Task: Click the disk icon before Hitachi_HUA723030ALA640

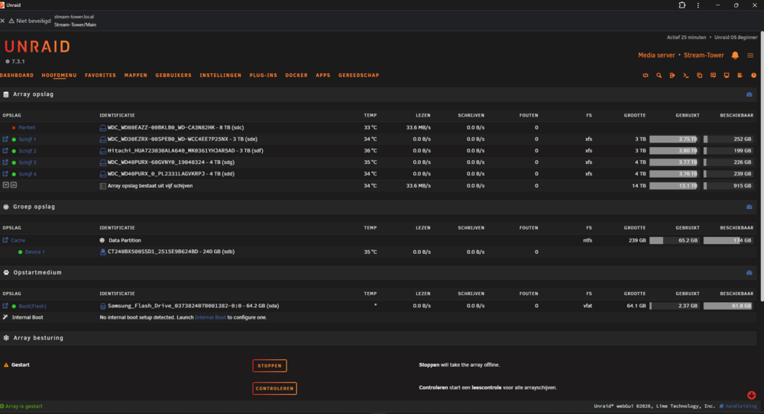Action: [x=103, y=151]
